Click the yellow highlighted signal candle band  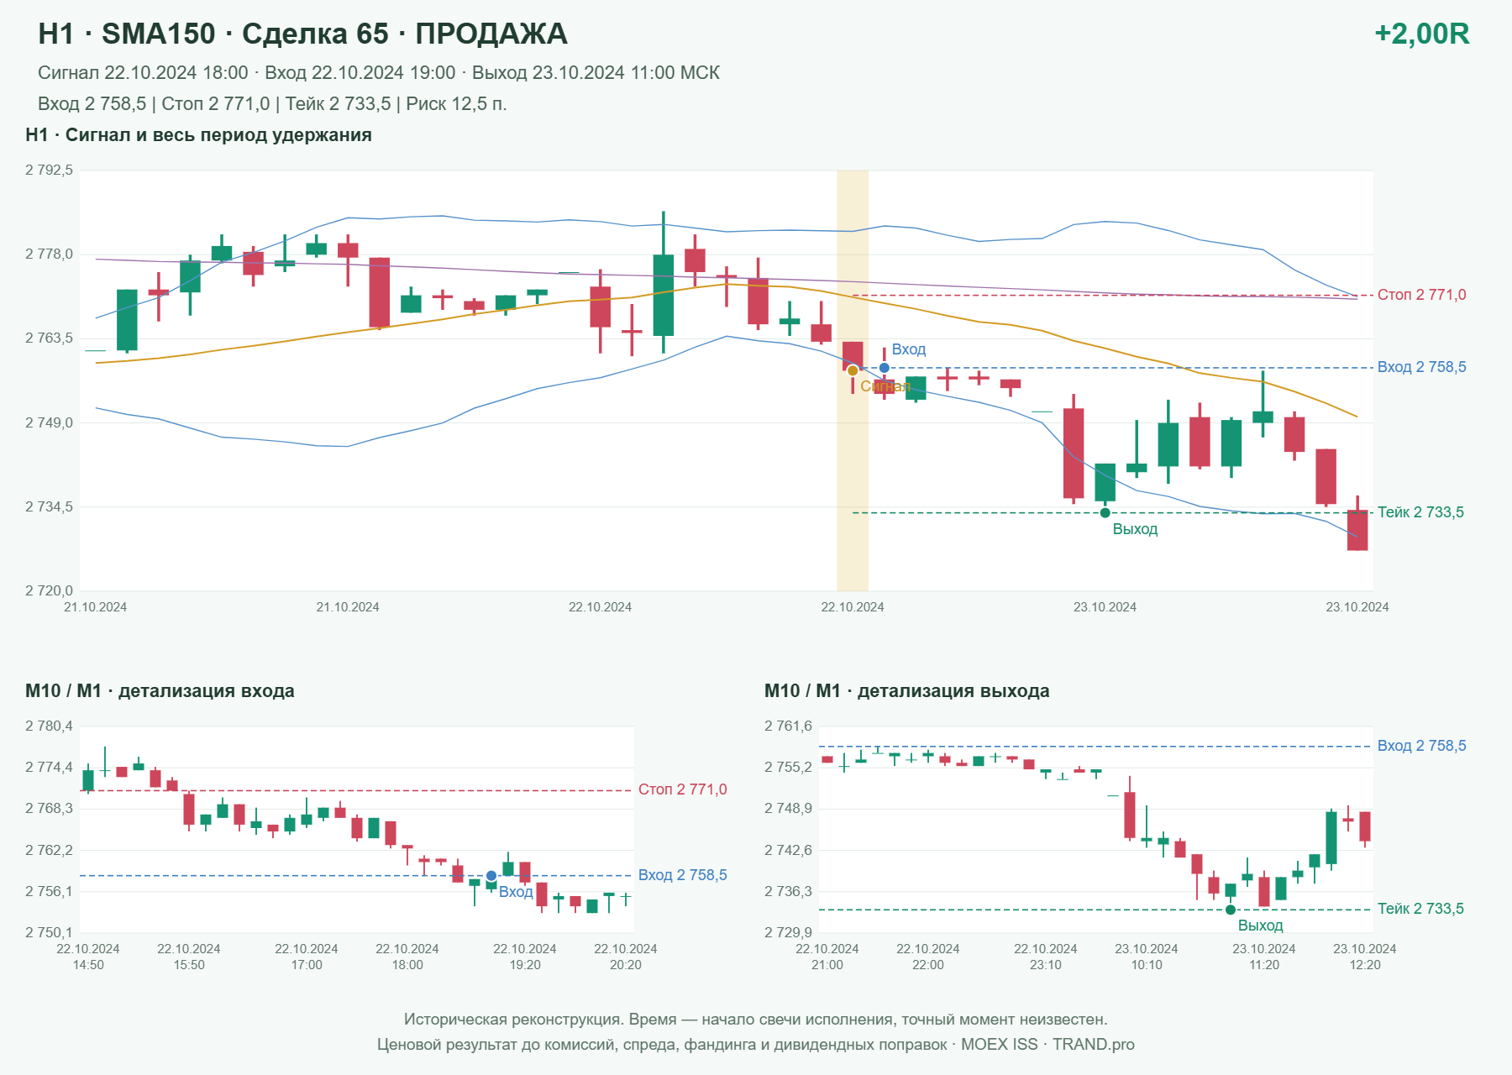click(x=853, y=380)
